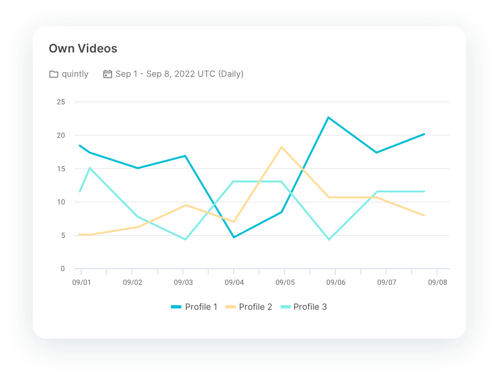Click Profile 1 lowest point near 09/04
Screen dimensions: 499x378
(x=234, y=237)
